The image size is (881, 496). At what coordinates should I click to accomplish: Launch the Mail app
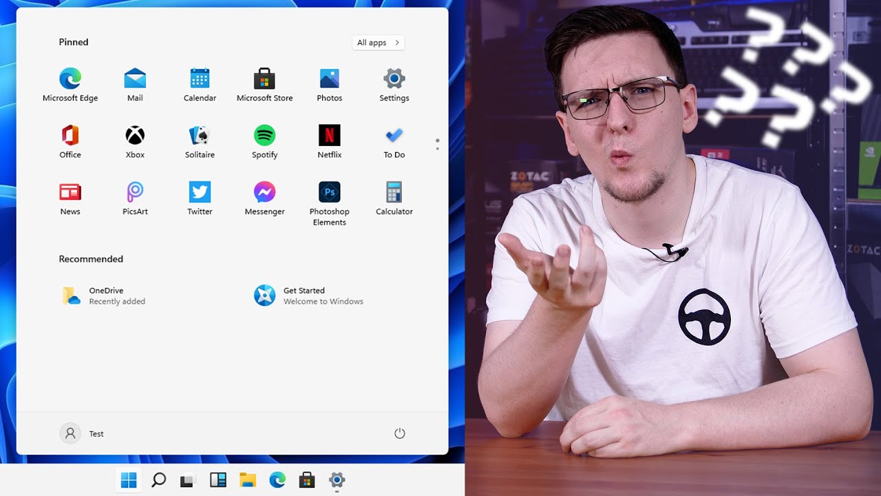(x=135, y=85)
